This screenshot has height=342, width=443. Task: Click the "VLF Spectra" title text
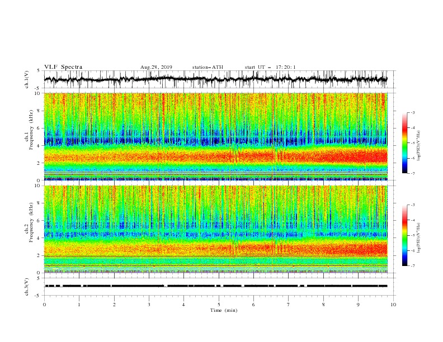(x=63, y=67)
